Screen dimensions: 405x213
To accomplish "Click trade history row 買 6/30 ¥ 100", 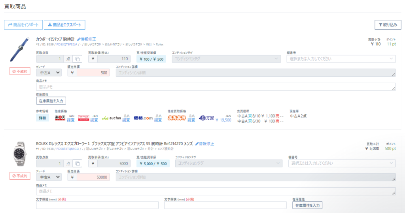I will coord(260,121).
